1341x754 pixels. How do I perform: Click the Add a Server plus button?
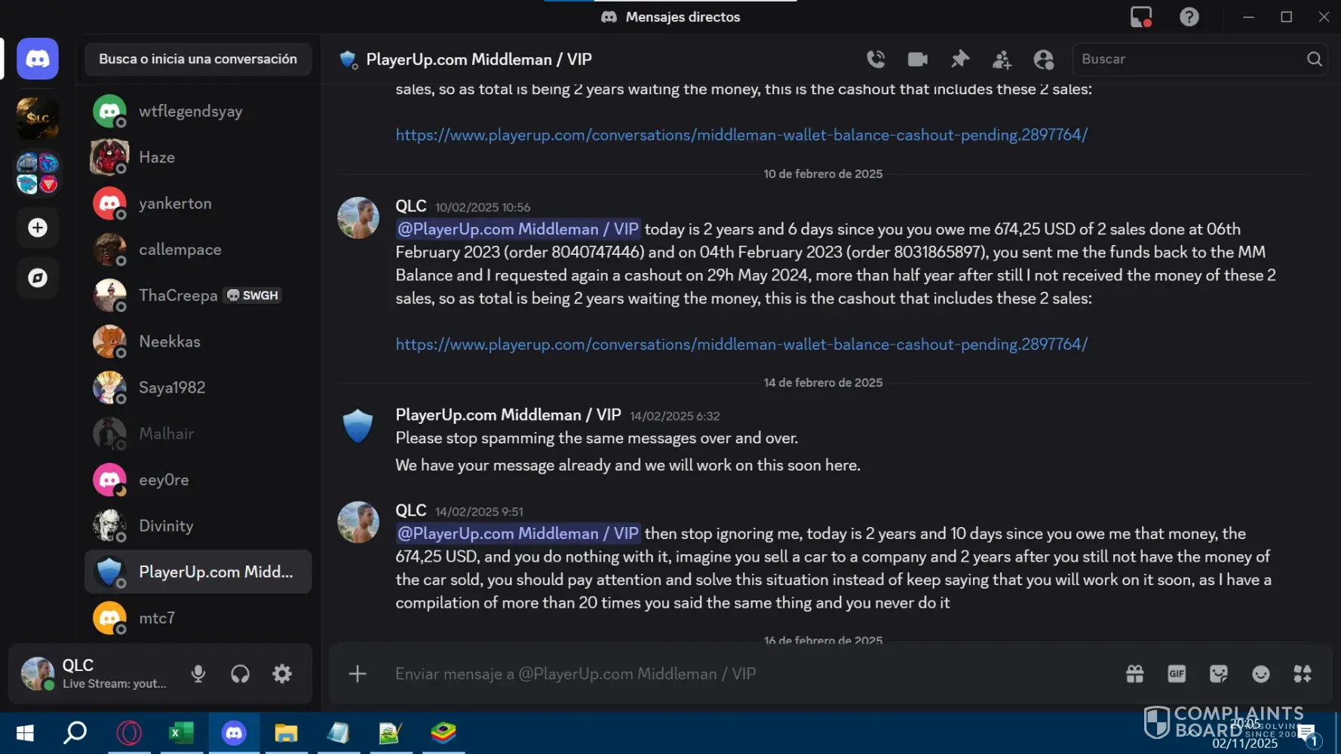pos(38,228)
